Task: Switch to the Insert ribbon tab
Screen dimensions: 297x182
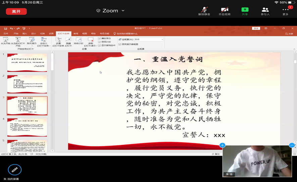Action: coord(24,34)
